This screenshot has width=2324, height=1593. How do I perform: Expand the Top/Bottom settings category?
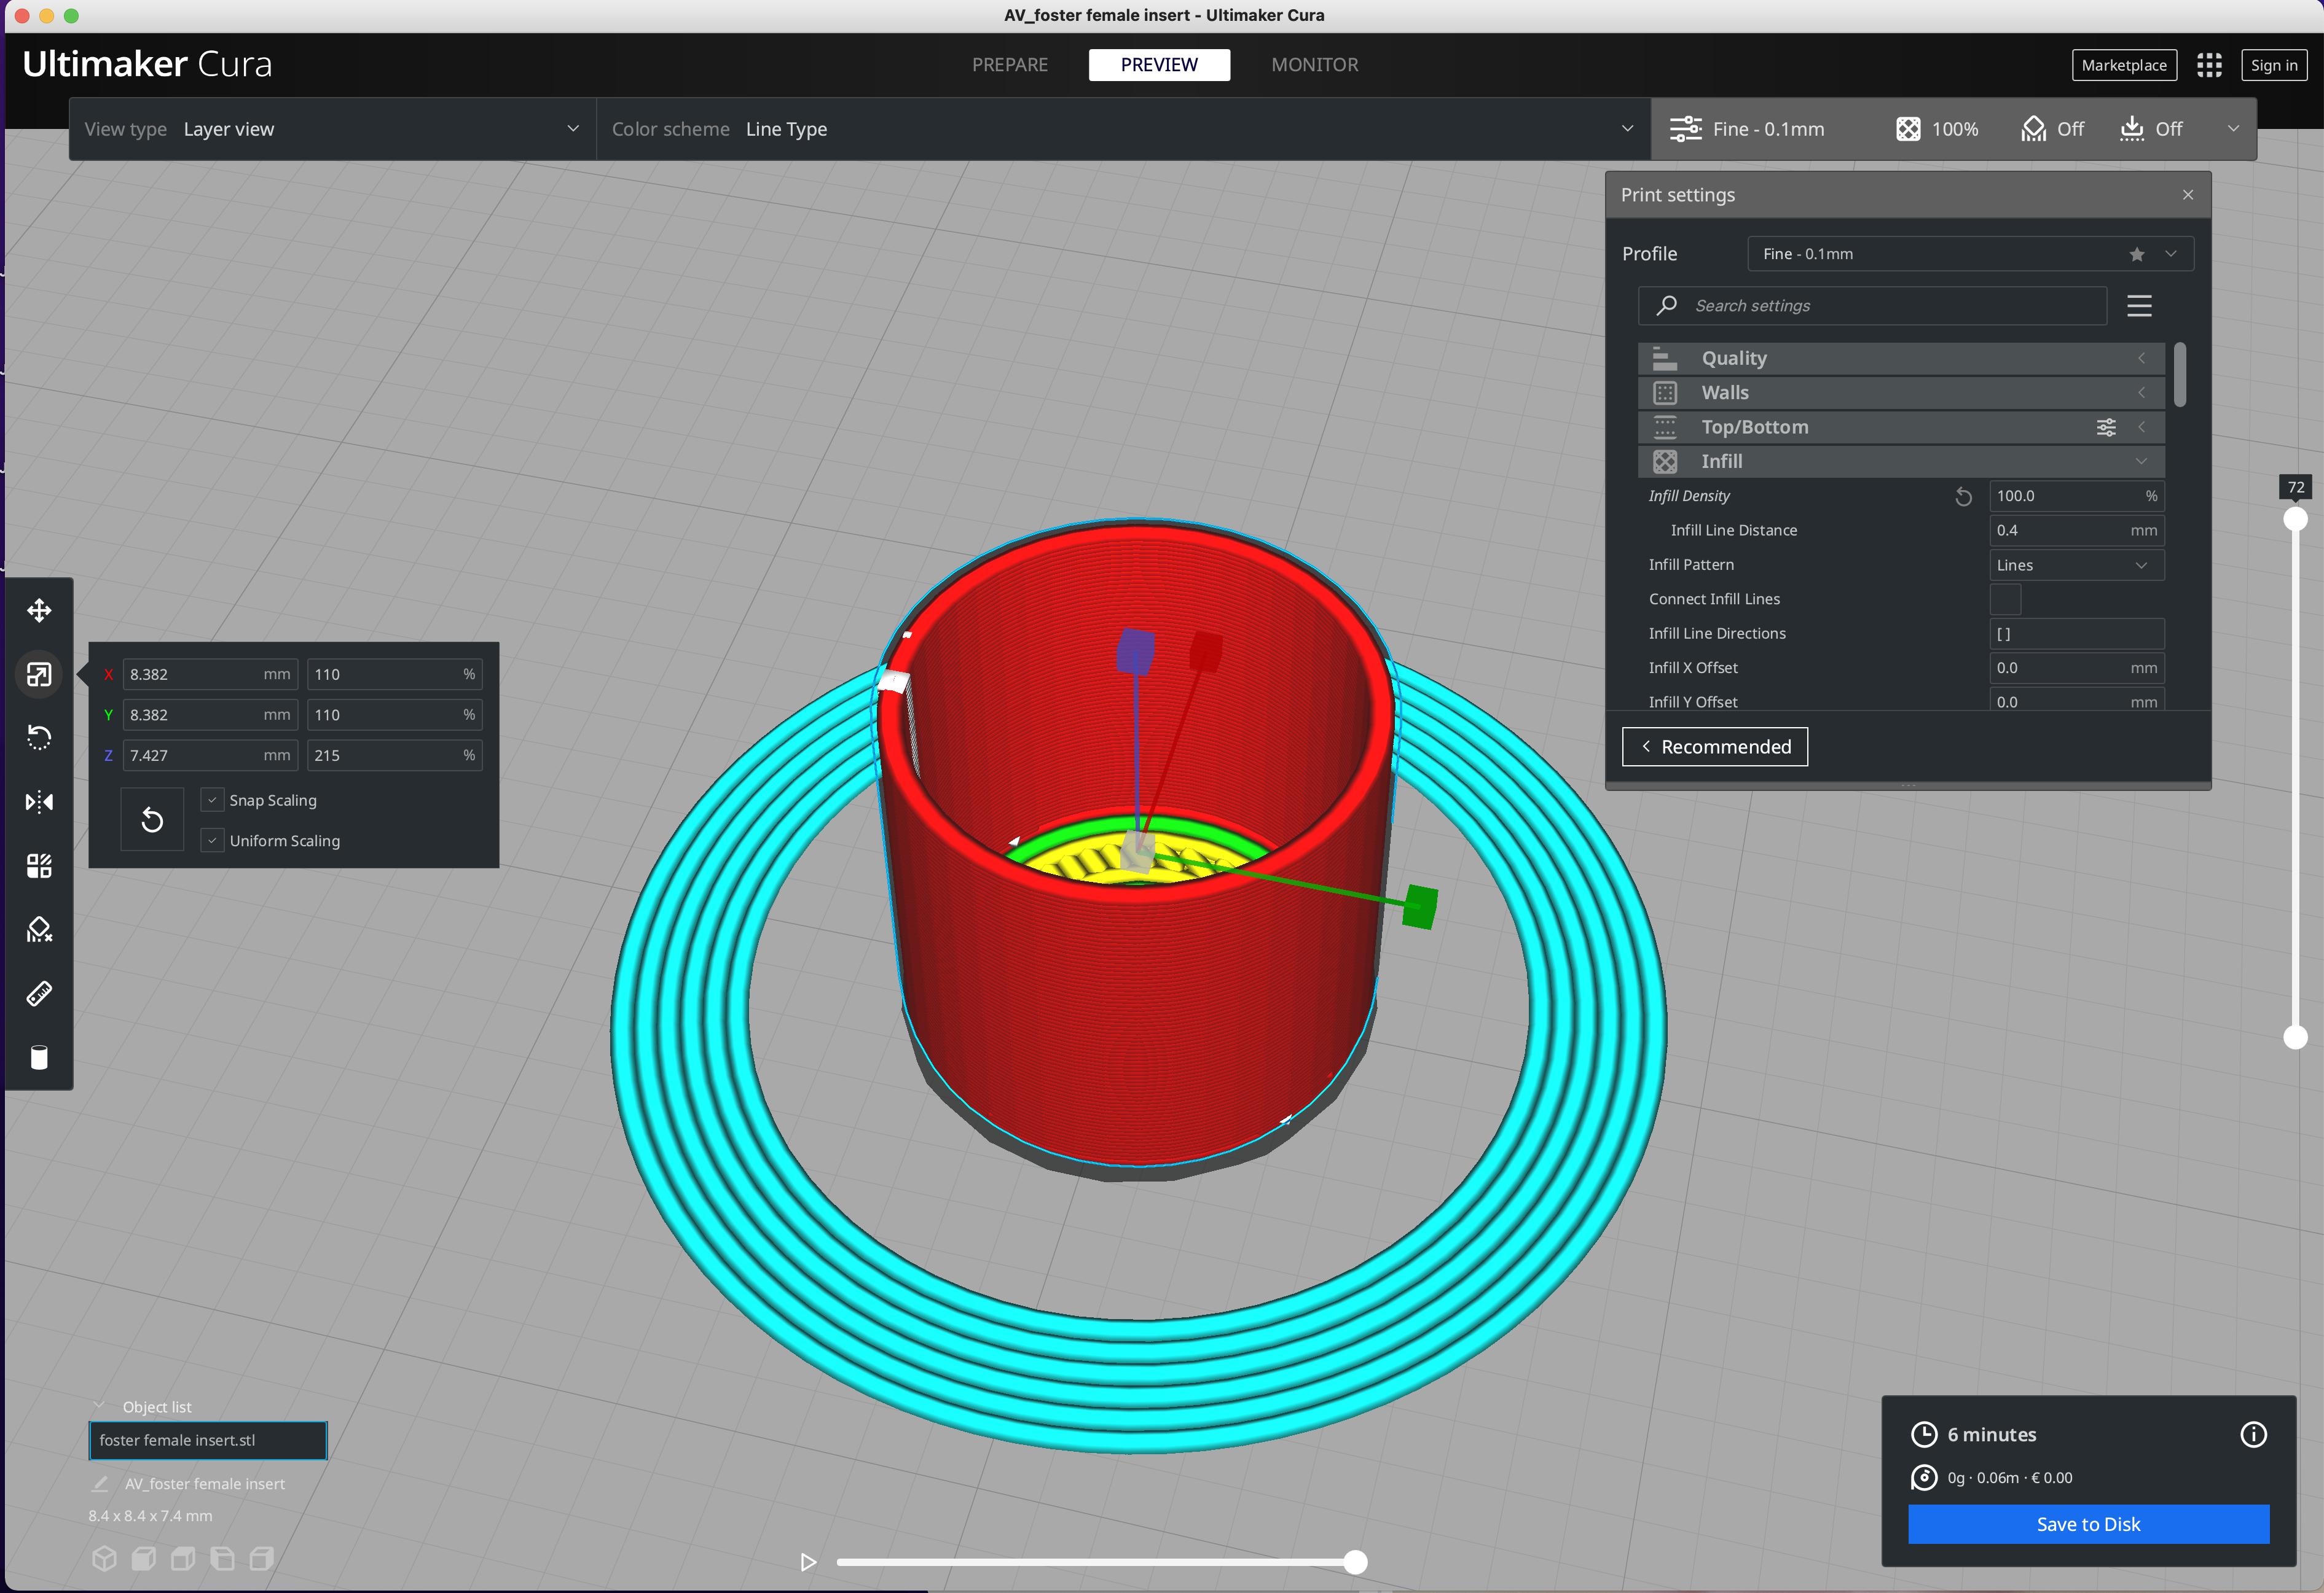click(x=1901, y=428)
